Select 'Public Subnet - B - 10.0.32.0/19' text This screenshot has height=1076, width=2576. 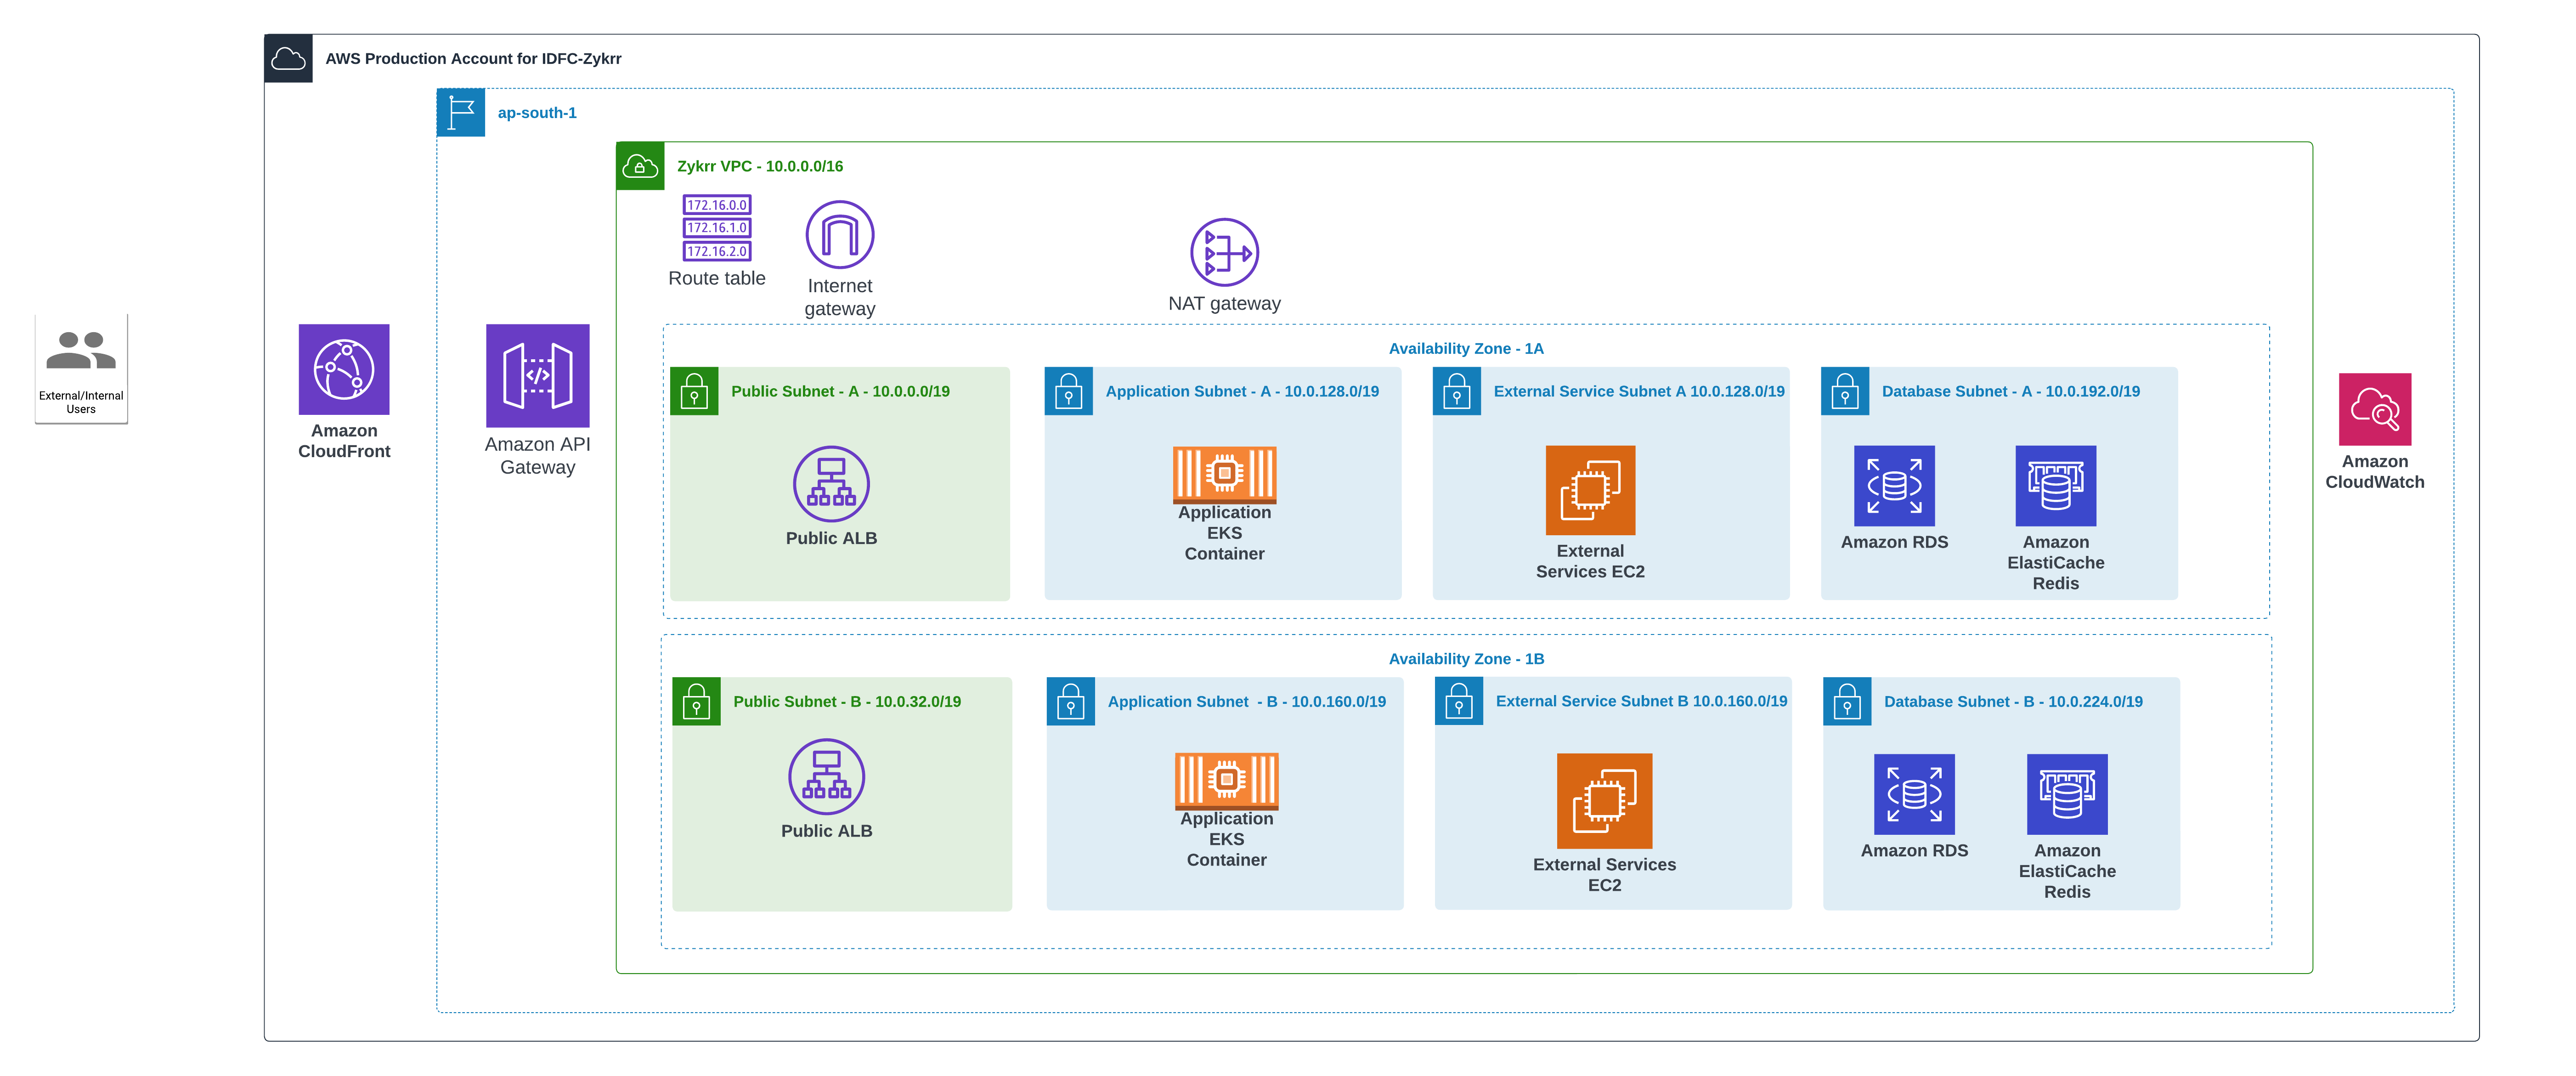click(847, 701)
